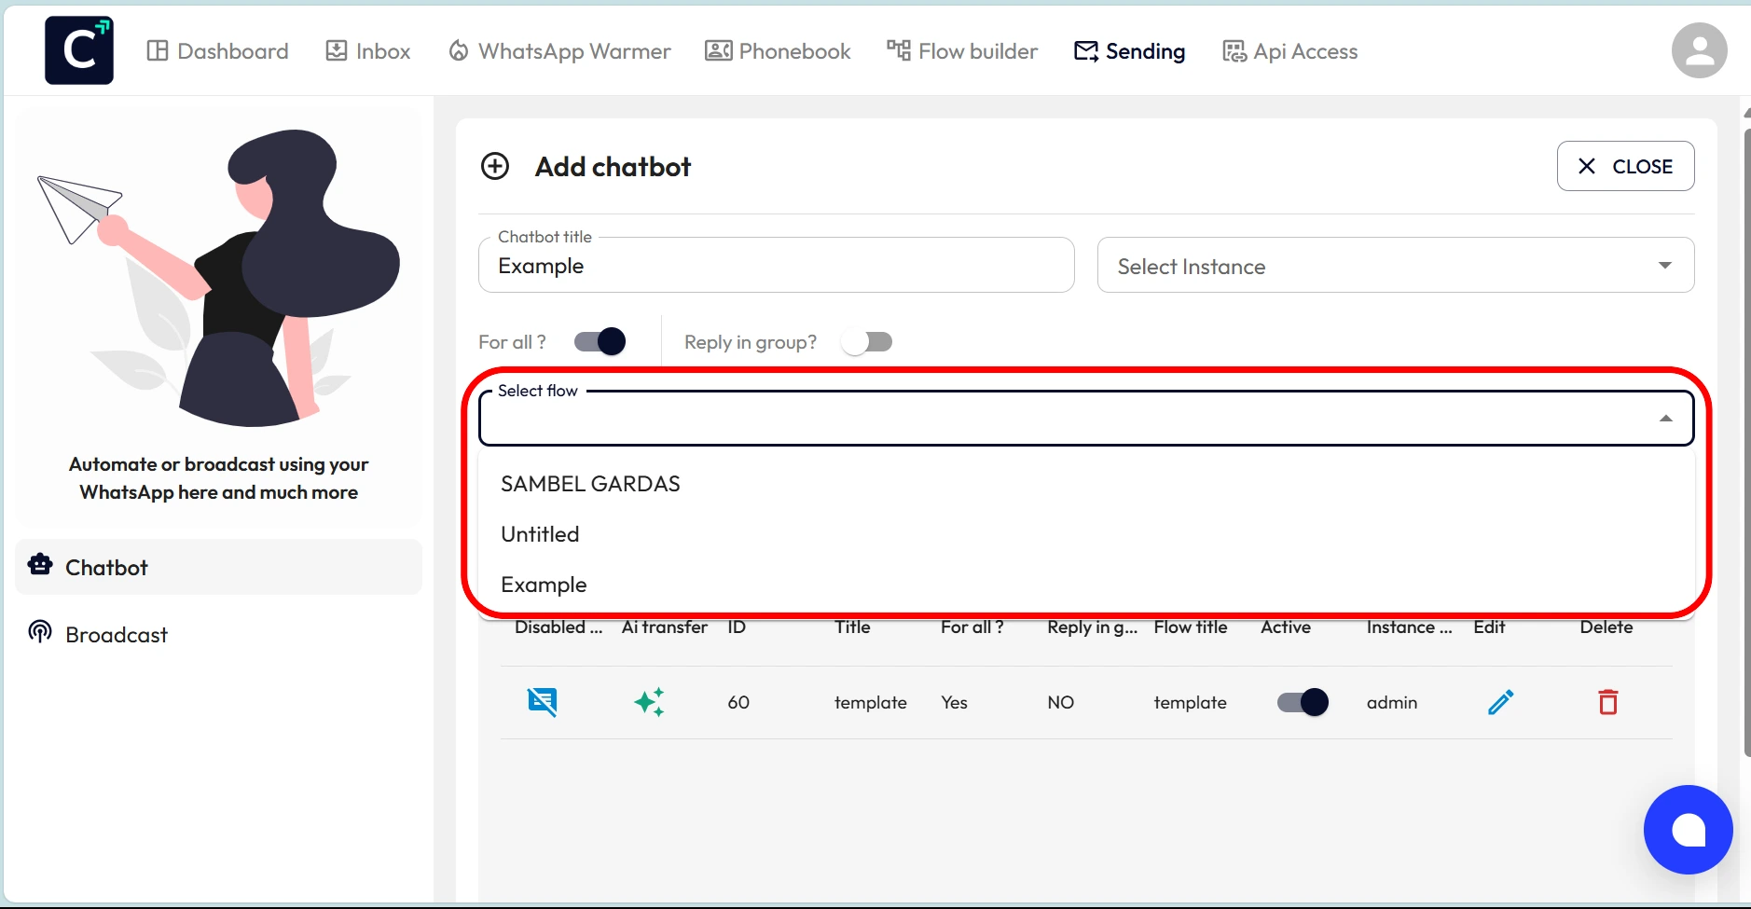Select Broadcast in the sidebar

click(x=218, y=634)
